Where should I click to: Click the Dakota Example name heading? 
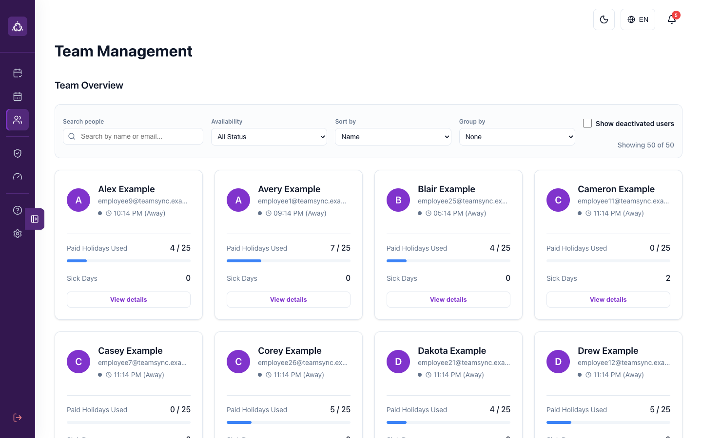coord(452,350)
